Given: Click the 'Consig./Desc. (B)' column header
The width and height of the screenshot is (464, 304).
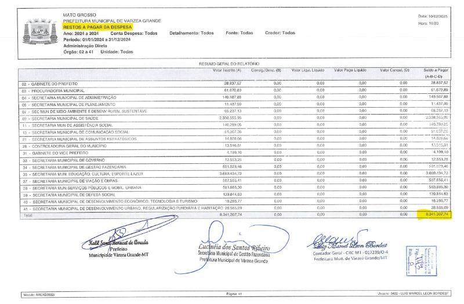Looking at the screenshot, I should 266,70.
